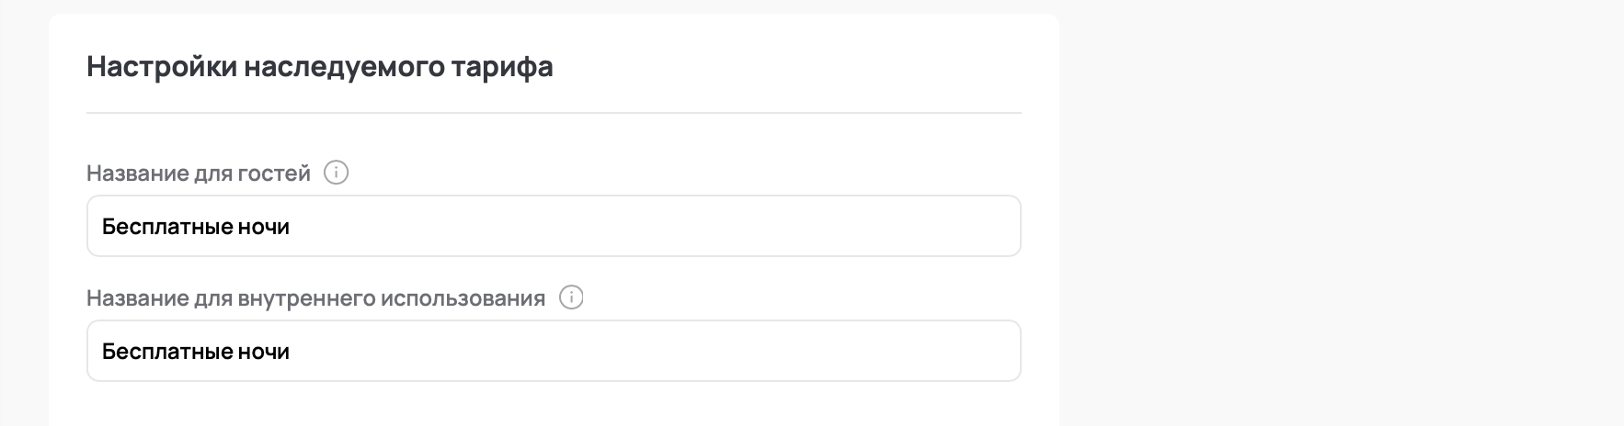Viewport: 1624px width, 426px height.
Task: Click the word "ночи" in the guest name field
Action: [x=264, y=227]
